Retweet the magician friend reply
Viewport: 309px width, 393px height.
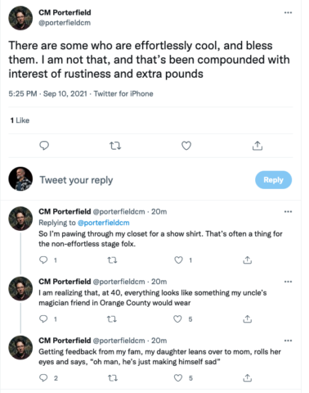(112, 319)
